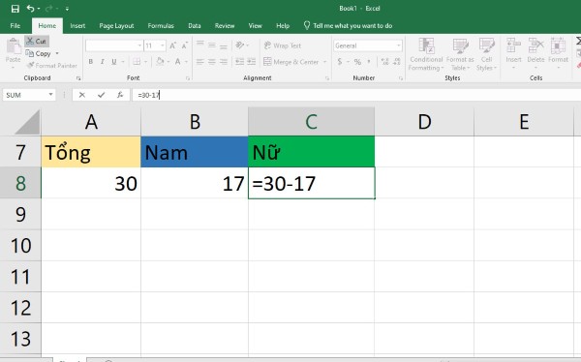The width and height of the screenshot is (581, 362).
Task: Open the File menu
Action: pos(15,25)
